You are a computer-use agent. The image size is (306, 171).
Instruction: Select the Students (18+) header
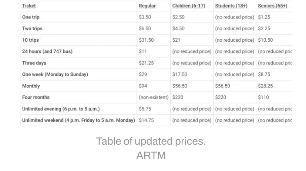231,6
